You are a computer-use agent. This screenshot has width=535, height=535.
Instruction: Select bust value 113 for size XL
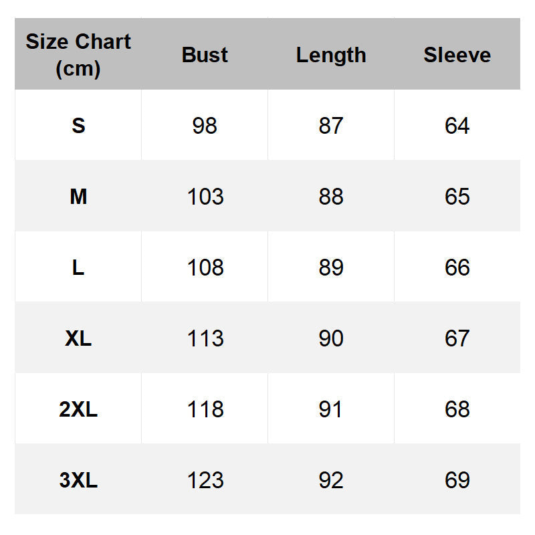click(205, 338)
